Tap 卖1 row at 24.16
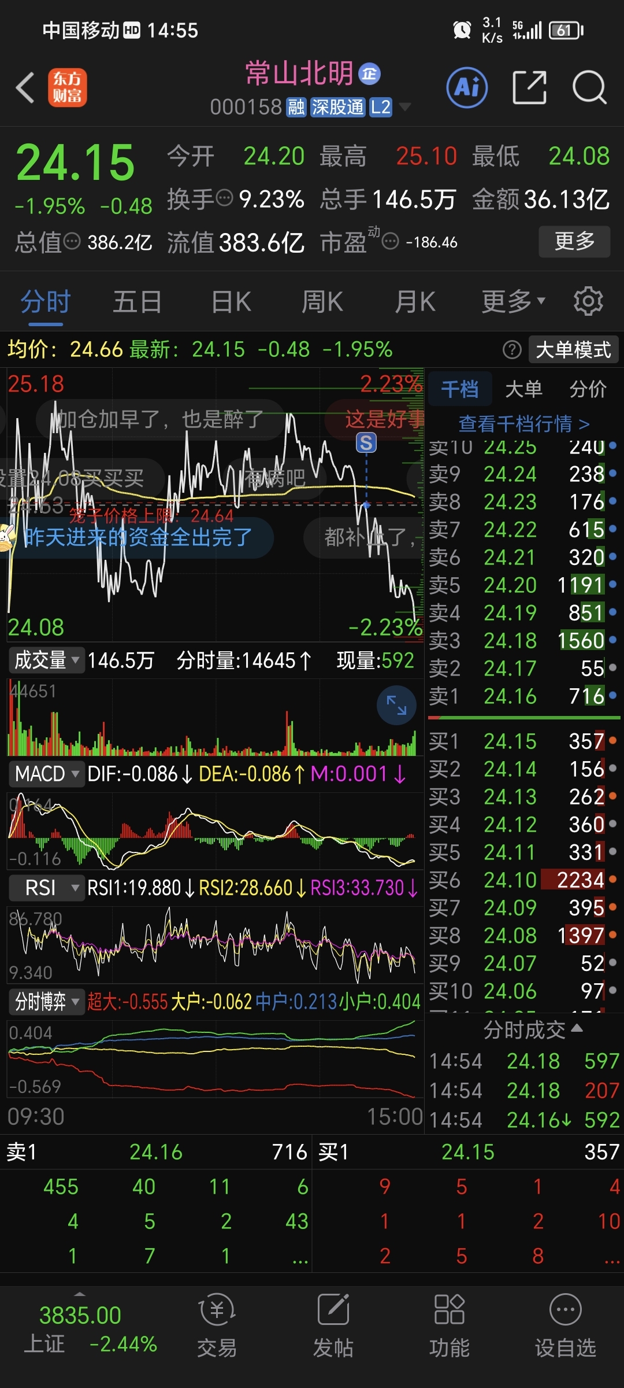 tap(523, 696)
